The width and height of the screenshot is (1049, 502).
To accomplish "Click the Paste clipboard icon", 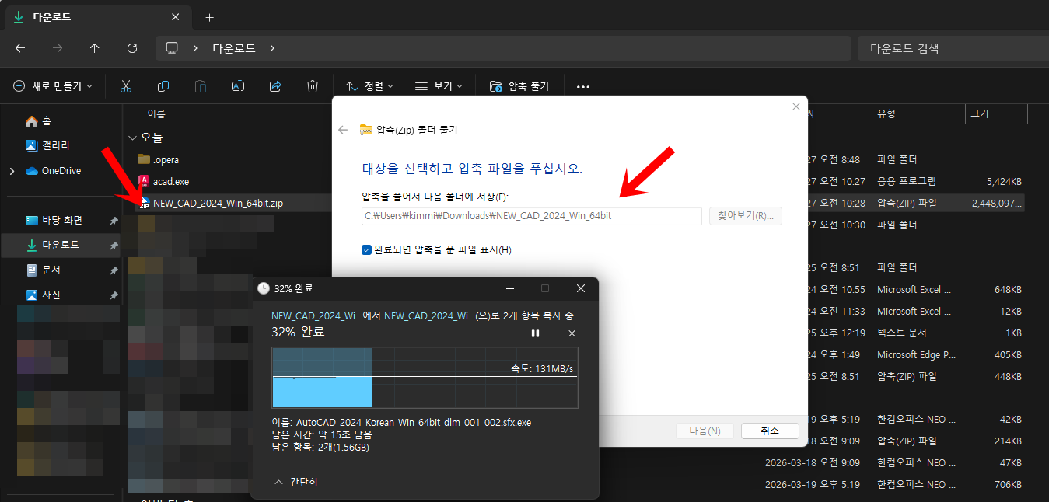I will click(x=201, y=86).
